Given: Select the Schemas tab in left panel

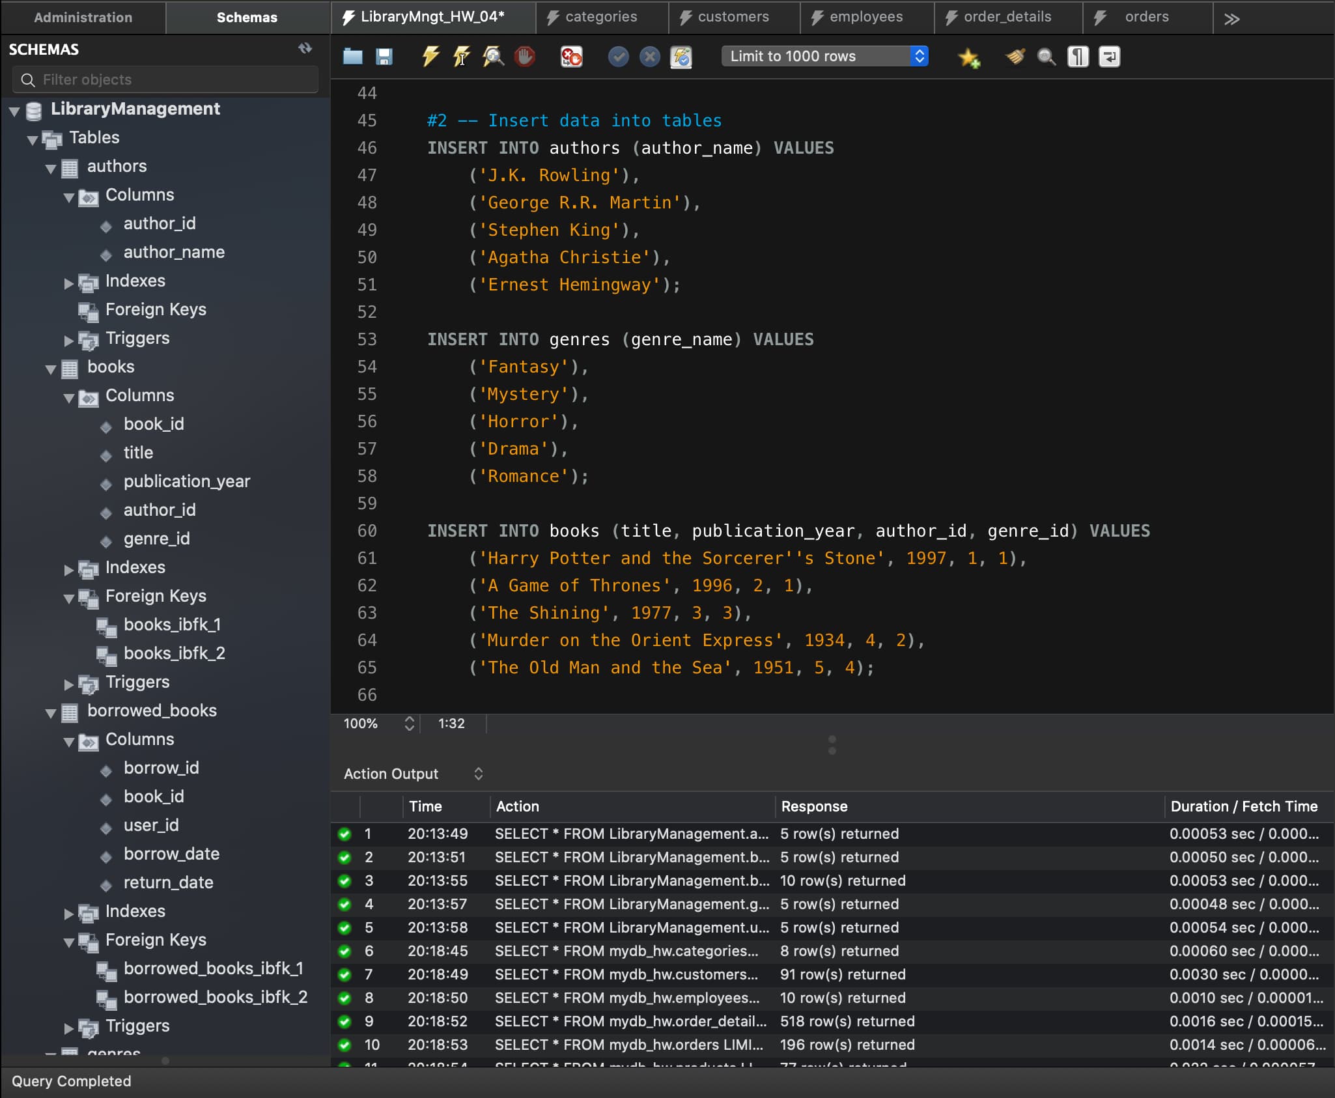Looking at the screenshot, I should (x=246, y=16).
